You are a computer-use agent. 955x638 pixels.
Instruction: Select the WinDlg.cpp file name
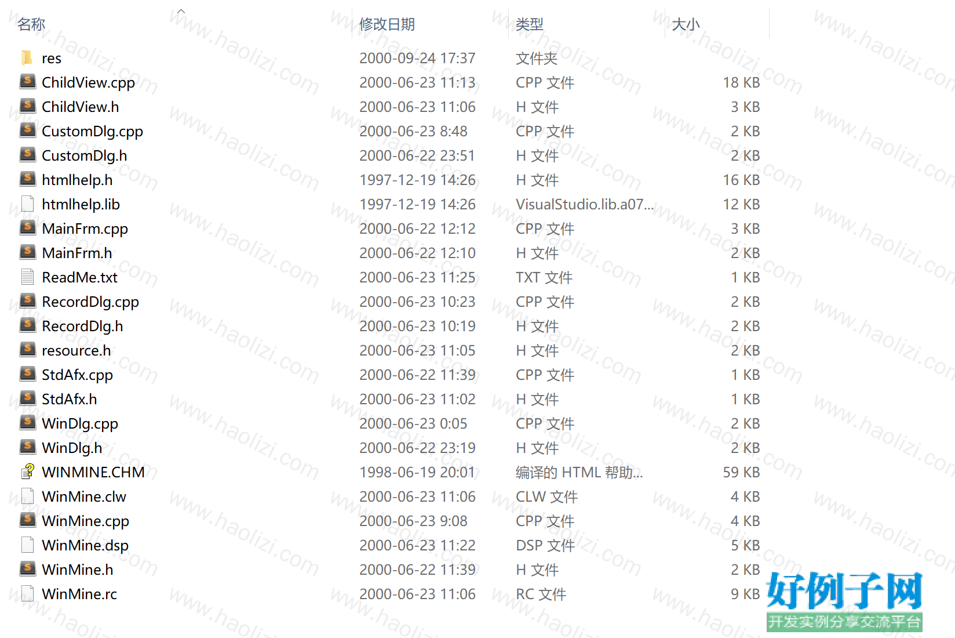(x=80, y=424)
